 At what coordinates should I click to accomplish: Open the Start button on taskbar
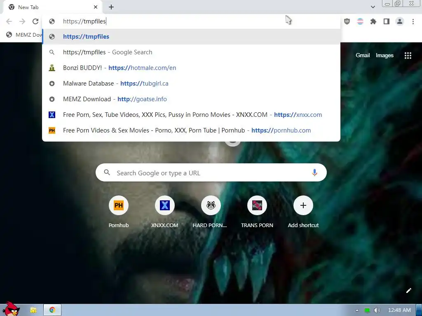click(11, 309)
